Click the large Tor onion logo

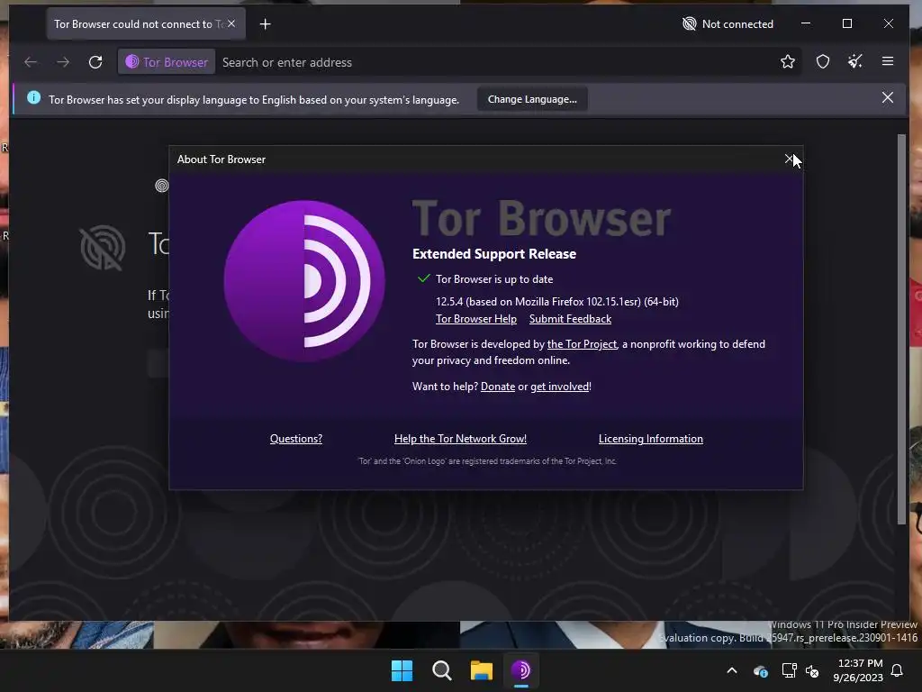304,281
